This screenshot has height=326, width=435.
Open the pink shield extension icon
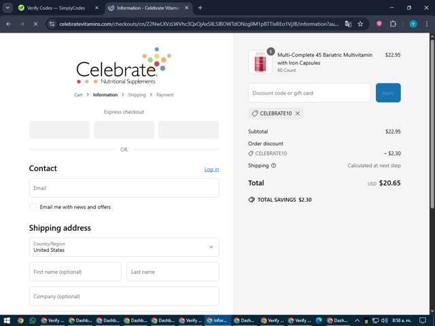tap(379, 24)
